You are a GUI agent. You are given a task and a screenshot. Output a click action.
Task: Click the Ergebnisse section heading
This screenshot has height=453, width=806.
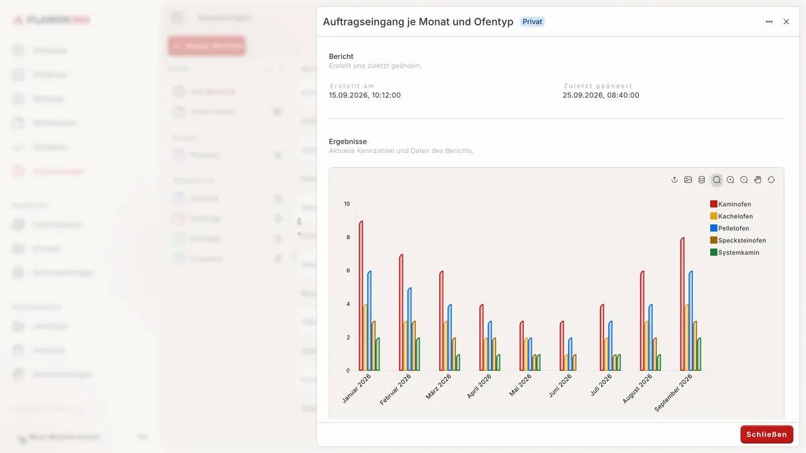pos(348,142)
